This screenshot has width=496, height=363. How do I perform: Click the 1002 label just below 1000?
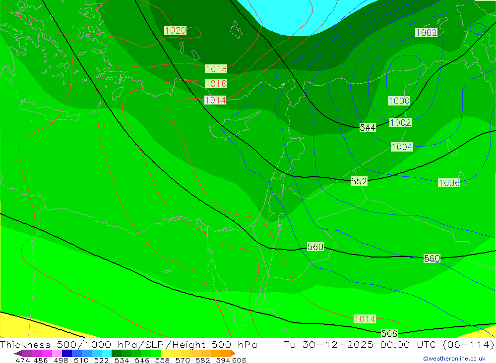[400, 123]
